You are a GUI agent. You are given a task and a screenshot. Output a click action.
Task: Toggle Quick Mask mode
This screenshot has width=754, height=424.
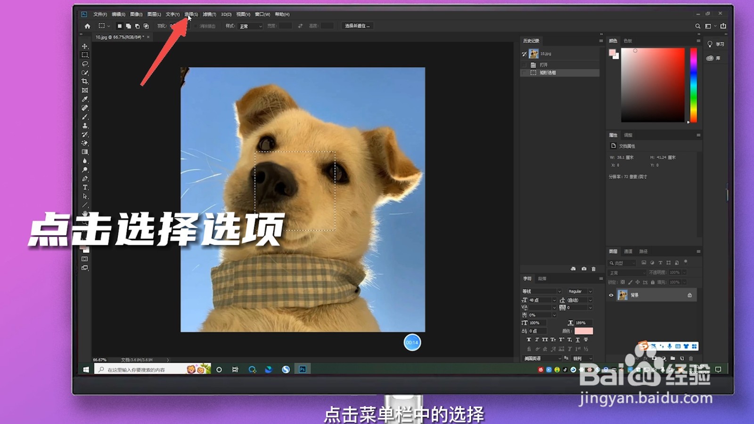click(x=85, y=259)
